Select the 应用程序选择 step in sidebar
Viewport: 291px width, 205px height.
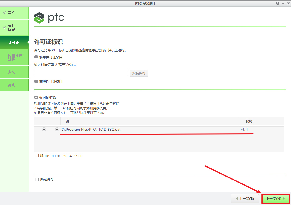pyautogui.click(x=14, y=57)
